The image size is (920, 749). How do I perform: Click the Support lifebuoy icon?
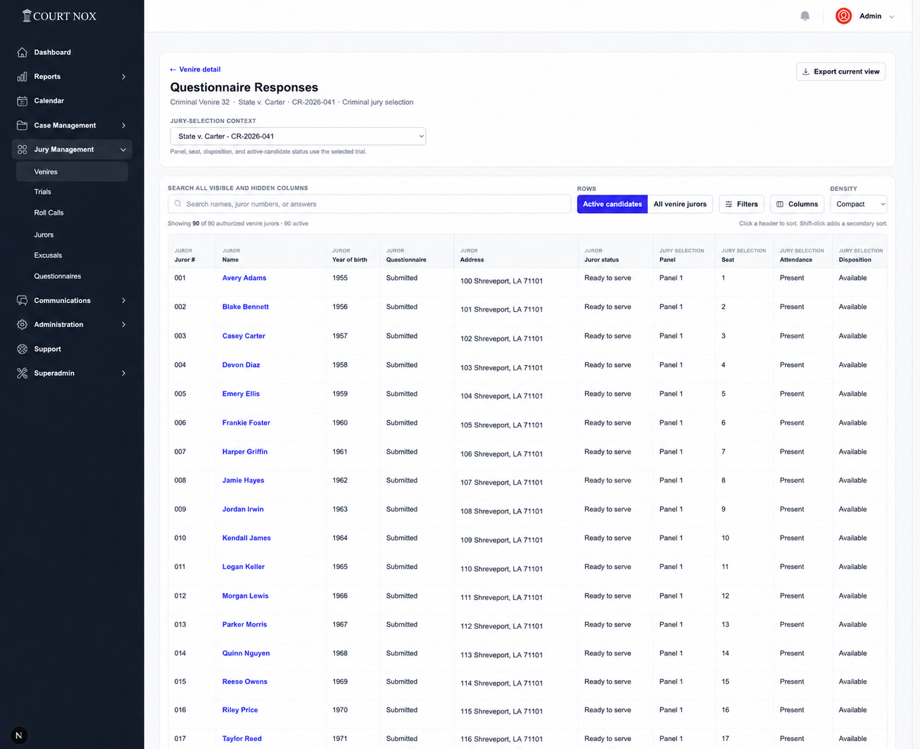click(x=23, y=349)
